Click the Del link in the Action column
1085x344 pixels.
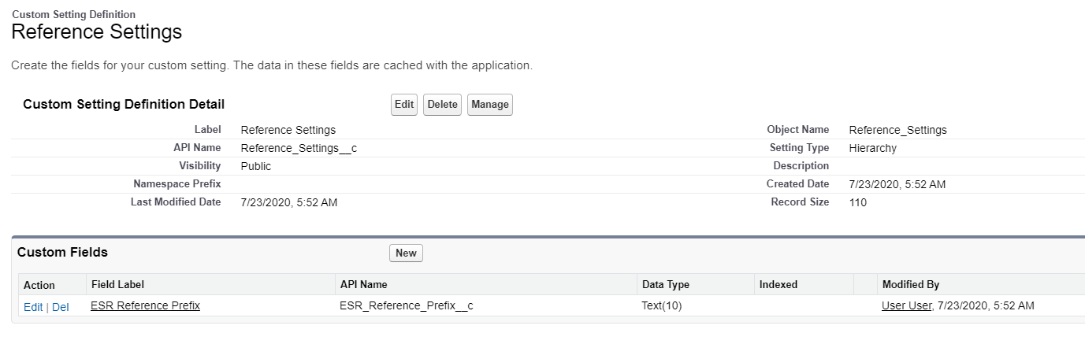(61, 307)
